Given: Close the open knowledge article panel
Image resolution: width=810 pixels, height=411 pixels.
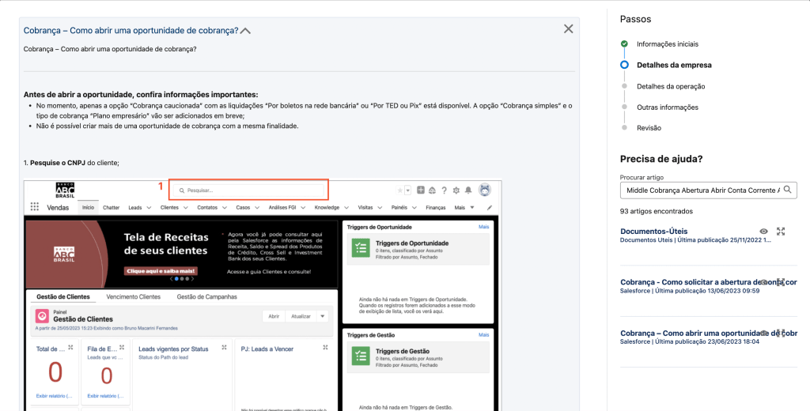Looking at the screenshot, I should coord(568,29).
